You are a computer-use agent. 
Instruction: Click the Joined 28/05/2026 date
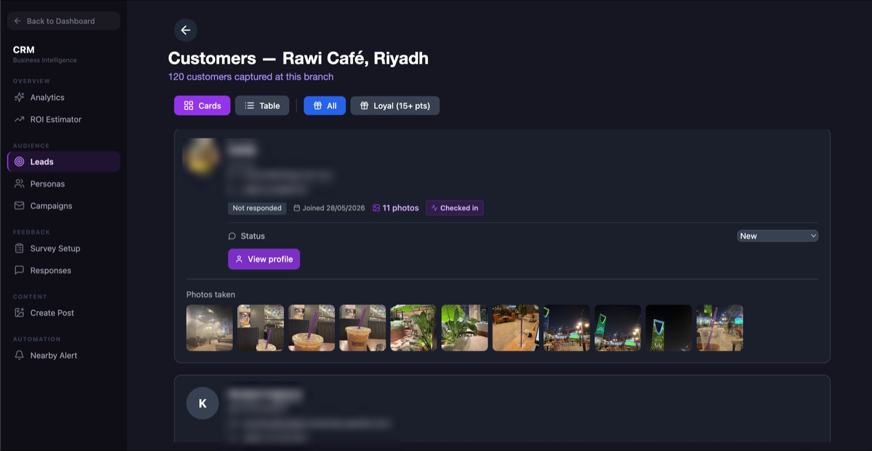329,208
